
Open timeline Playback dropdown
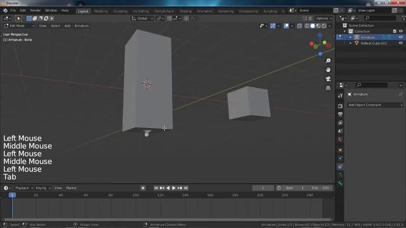pyautogui.click(x=24, y=188)
